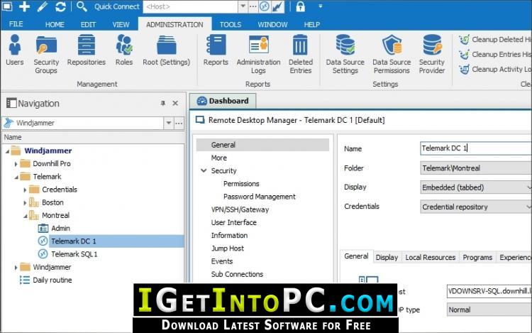Screen dimensions: 532x333
Task: Click the lock icon in quick toolbar
Action: pyautogui.click(x=300, y=6)
